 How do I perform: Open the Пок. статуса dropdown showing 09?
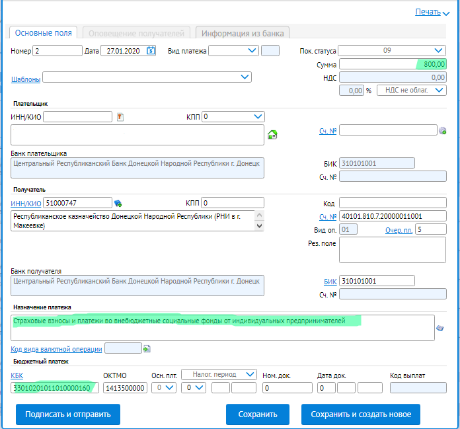[393, 50]
